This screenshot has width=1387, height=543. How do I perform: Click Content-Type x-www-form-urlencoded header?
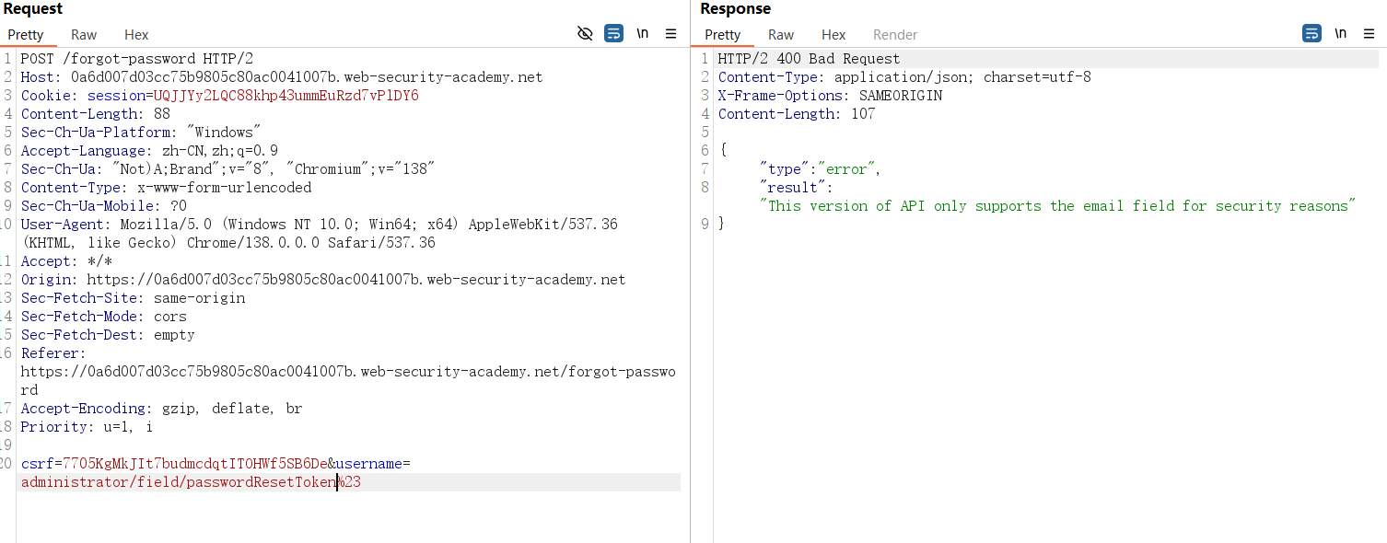[167, 188]
